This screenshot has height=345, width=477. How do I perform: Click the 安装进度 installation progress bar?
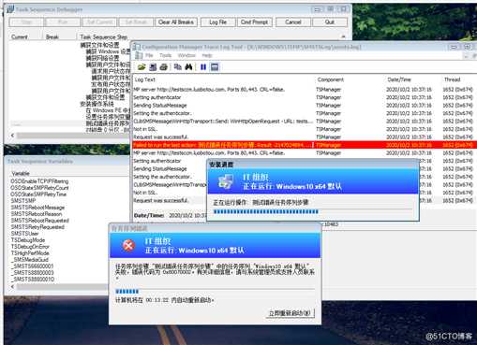point(312,212)
